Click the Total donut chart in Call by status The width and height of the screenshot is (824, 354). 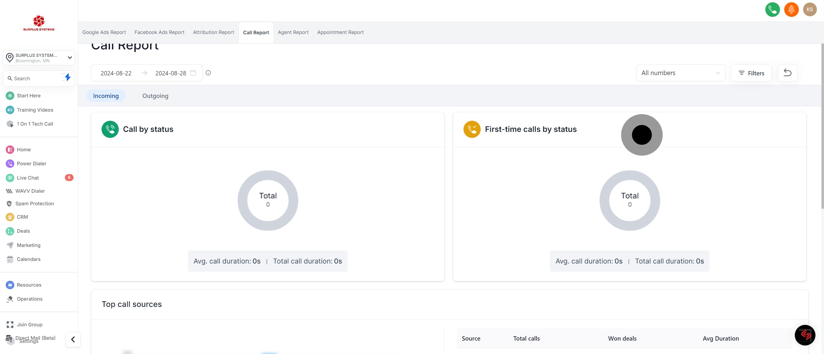click(x=268, y=200)
